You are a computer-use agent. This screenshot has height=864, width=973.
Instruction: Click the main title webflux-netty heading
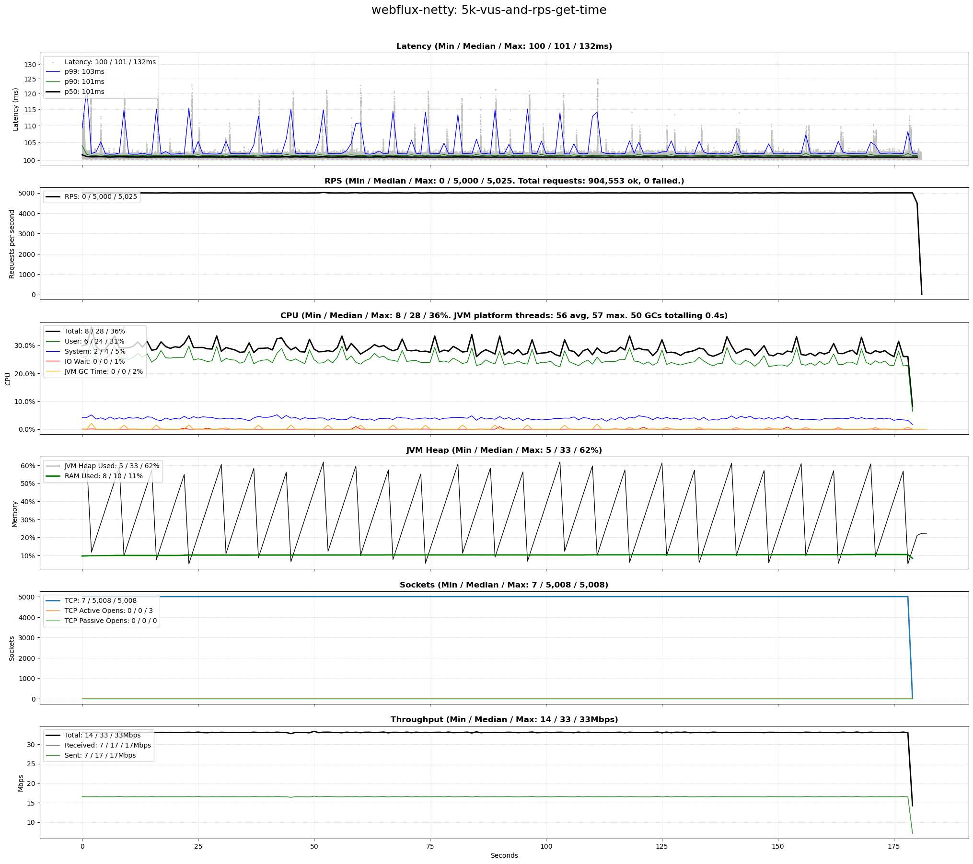point(488,11)
